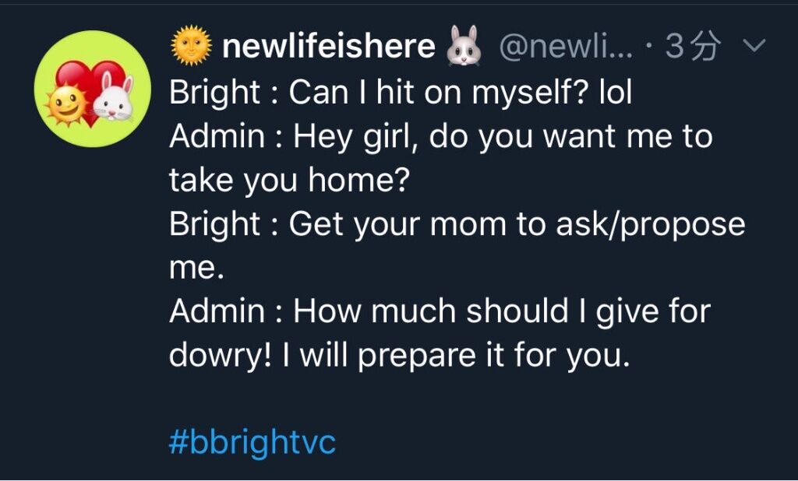Image resolution: width=798 pixels, height=481 pixels.
Task: Click the line 'Can I hit on myself? lol'
Action: coord(461,93)
